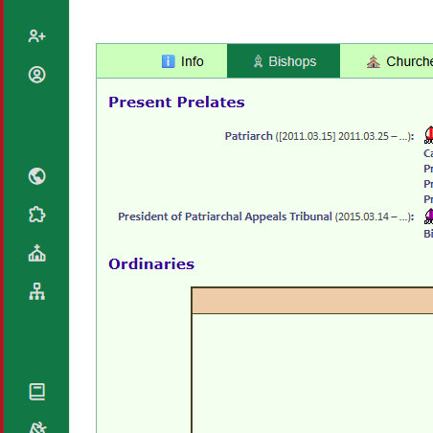Click the Patriarch label text
Screen dimensions: 433x433
pyautogui.click(x=249, y=136)
